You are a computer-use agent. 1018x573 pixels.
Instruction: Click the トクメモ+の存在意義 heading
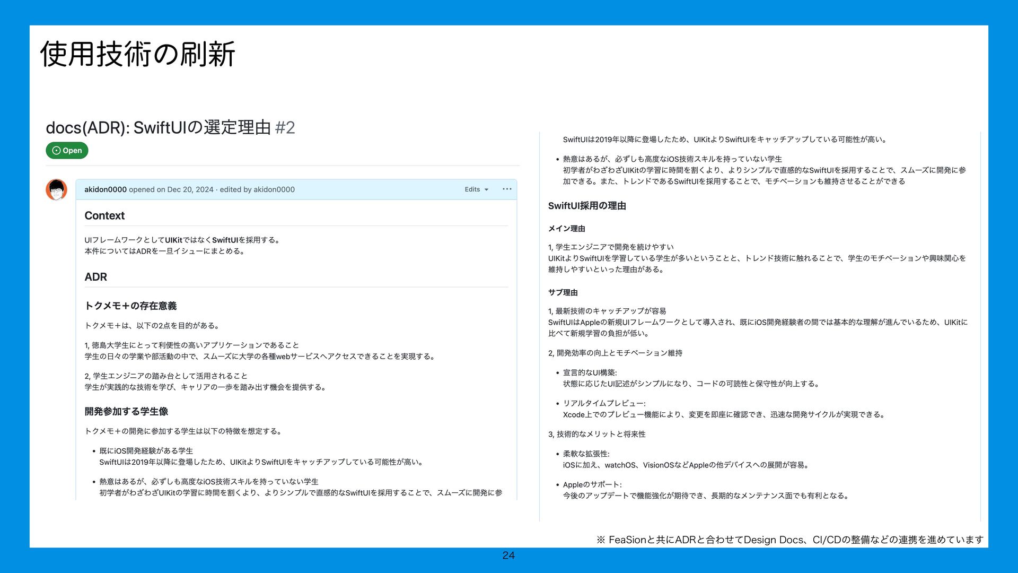[130, 306]
